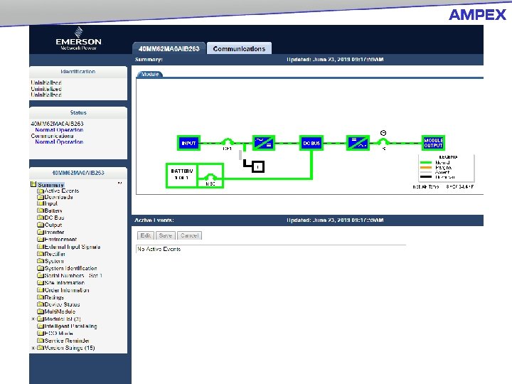The width and height of the screenshot is (512, 384).
Task: Expand the Module List tree node
Action: click(x=33, y=319)
